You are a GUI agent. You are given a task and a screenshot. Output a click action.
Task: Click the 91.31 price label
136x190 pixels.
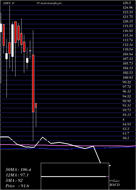click(127, 105)
